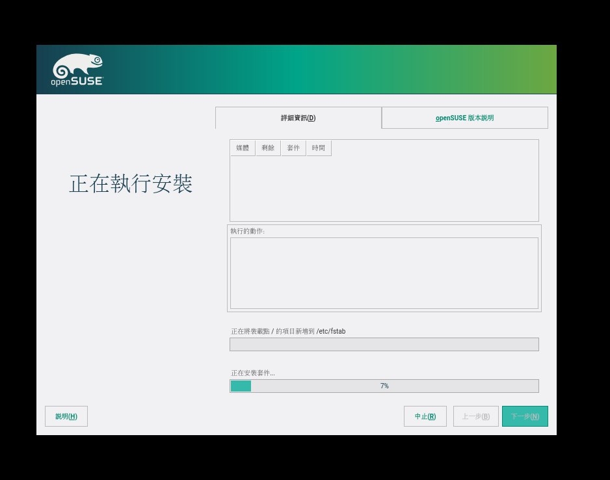
Task: Open help with the 說明(H) button
Action: [x=66, y=416]
